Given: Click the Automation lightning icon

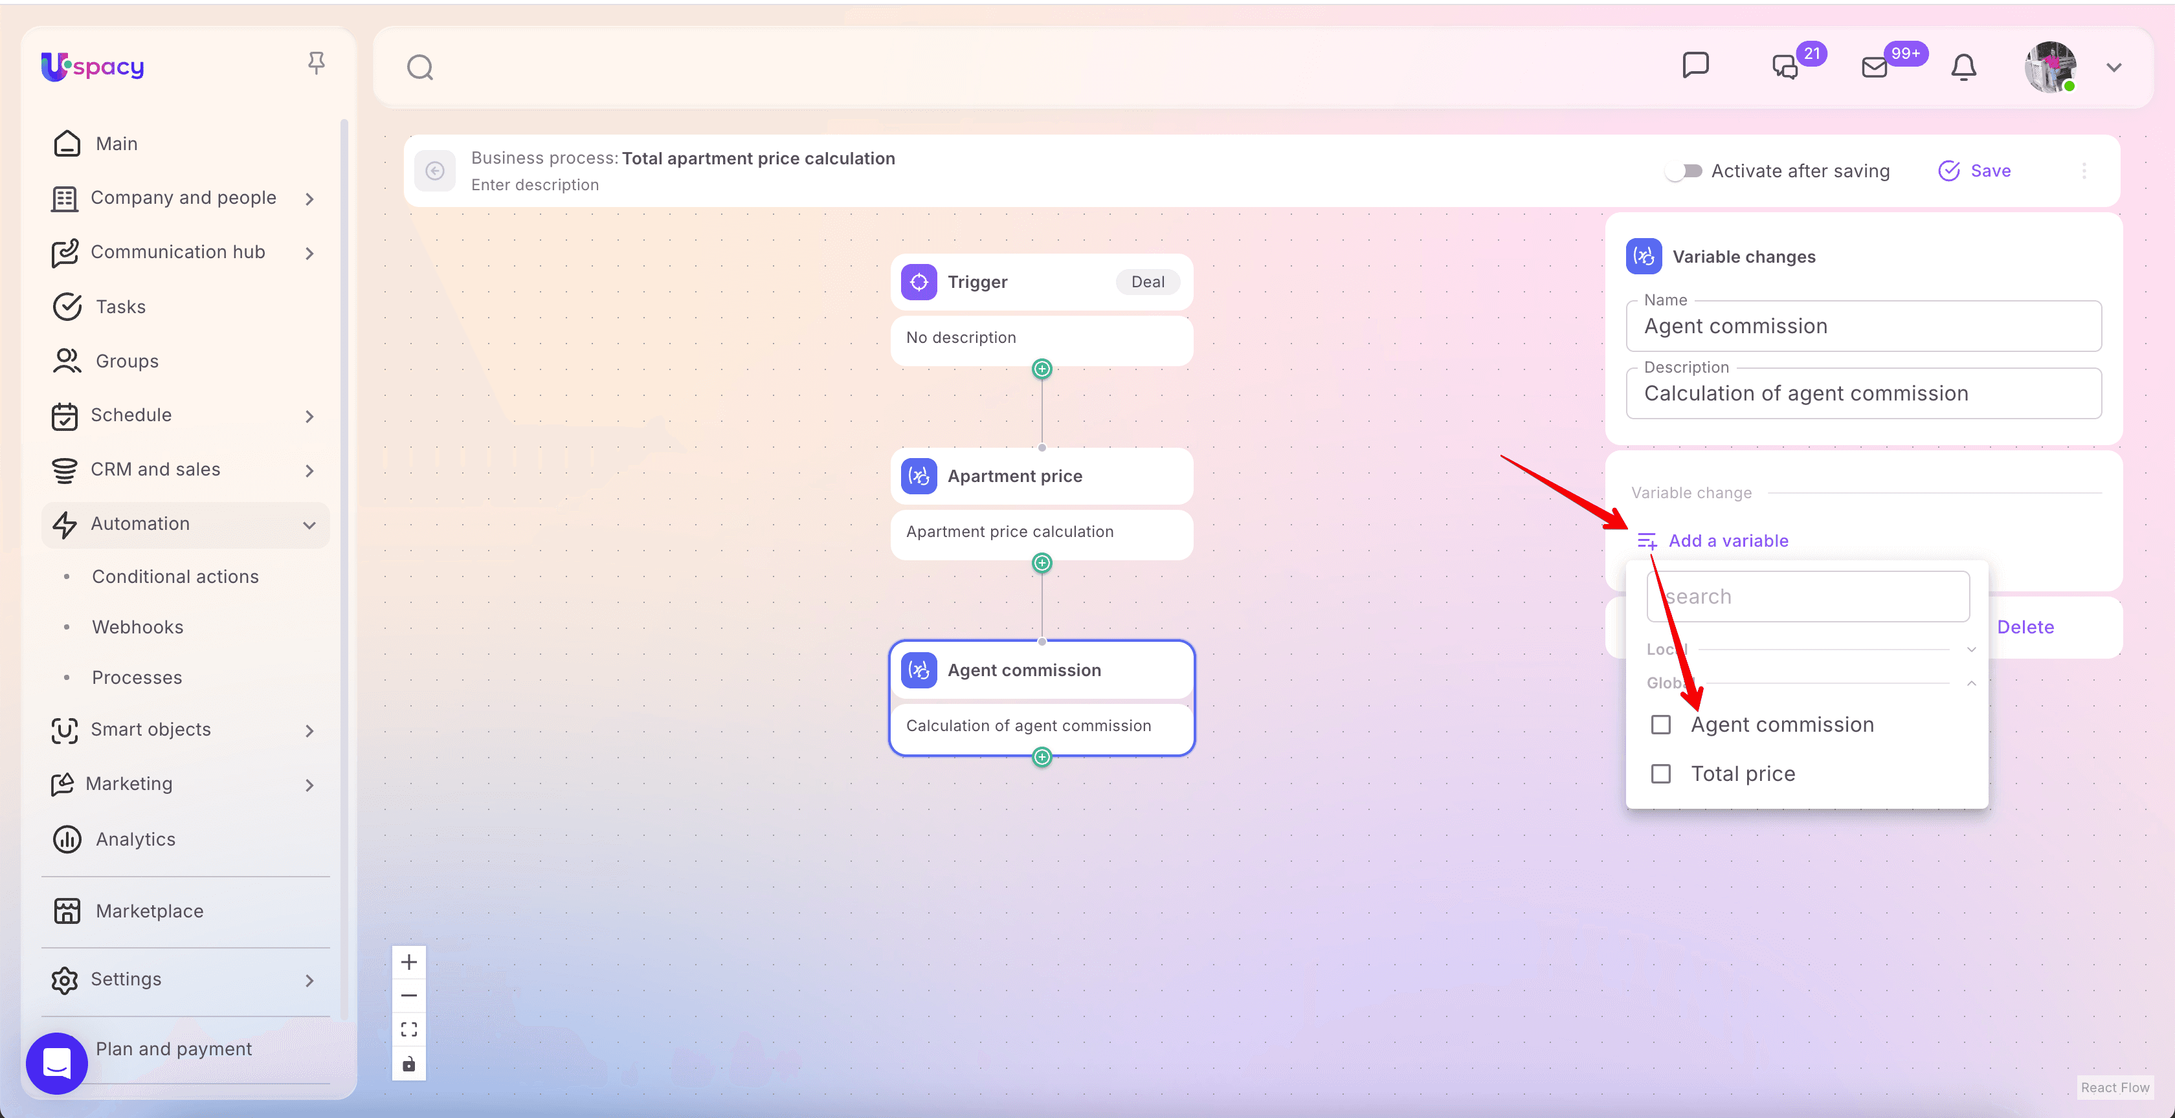Looking at the screenshot, I should click(65, 524).
